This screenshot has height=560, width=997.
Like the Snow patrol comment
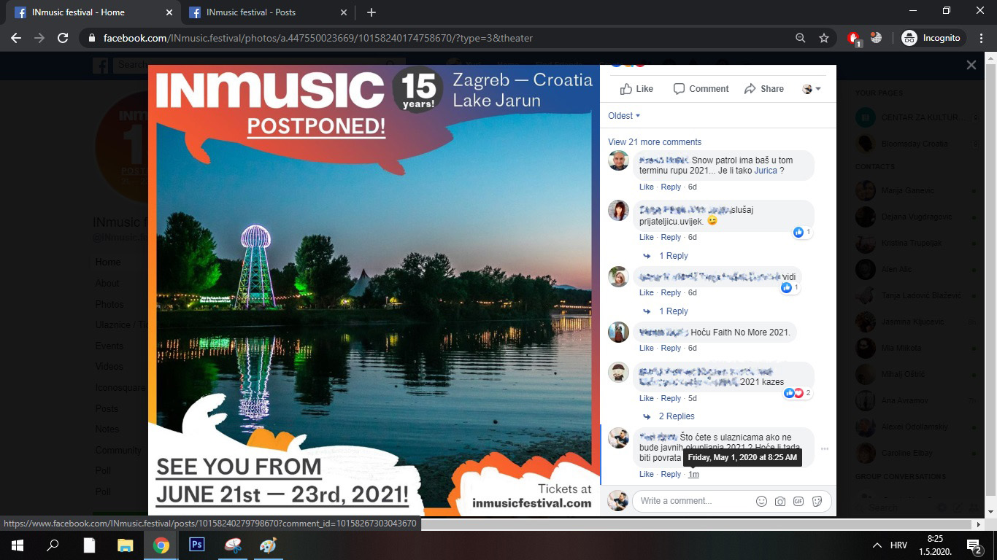click(x=647, y=187)
